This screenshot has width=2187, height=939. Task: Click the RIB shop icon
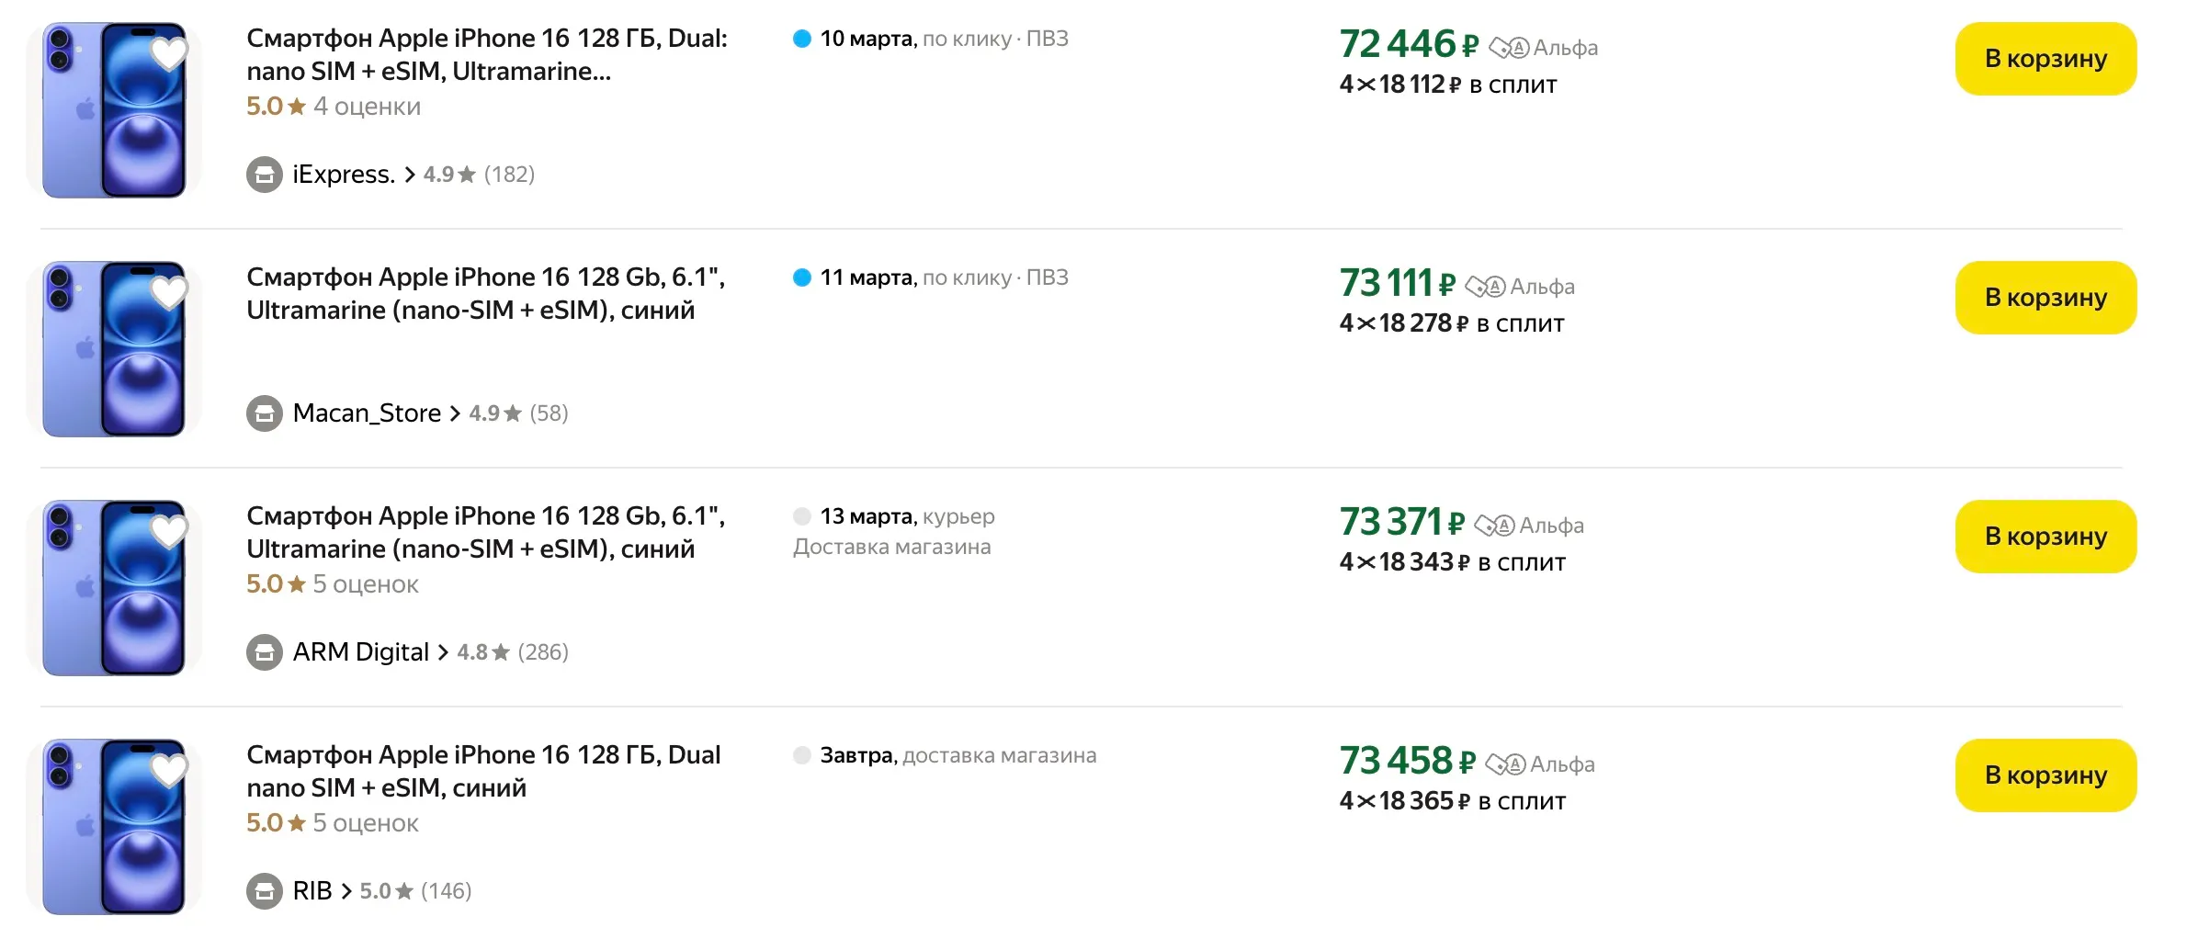(265, 891)
